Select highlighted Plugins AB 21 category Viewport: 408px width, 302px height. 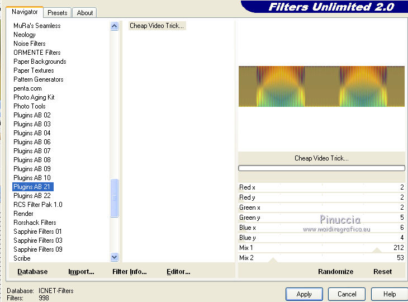coord(33,187)
